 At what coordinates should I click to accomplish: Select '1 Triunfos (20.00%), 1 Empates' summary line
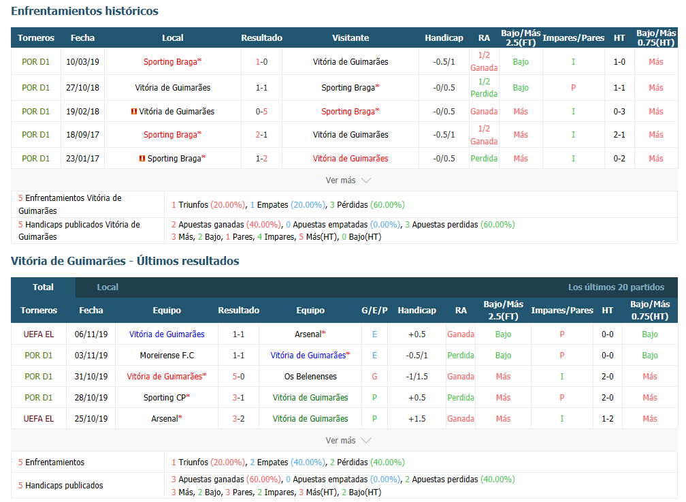click(288, 205)
